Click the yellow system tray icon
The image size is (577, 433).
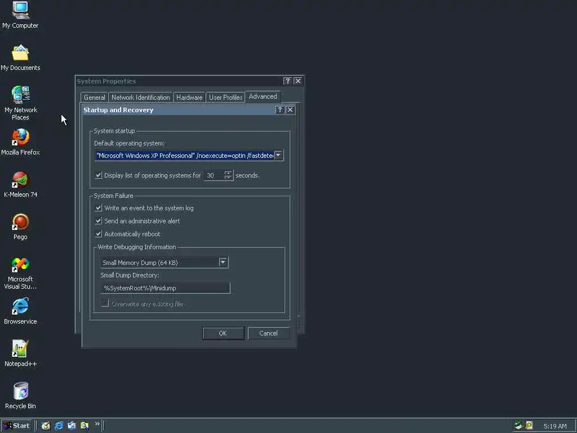tap(529, 425)
